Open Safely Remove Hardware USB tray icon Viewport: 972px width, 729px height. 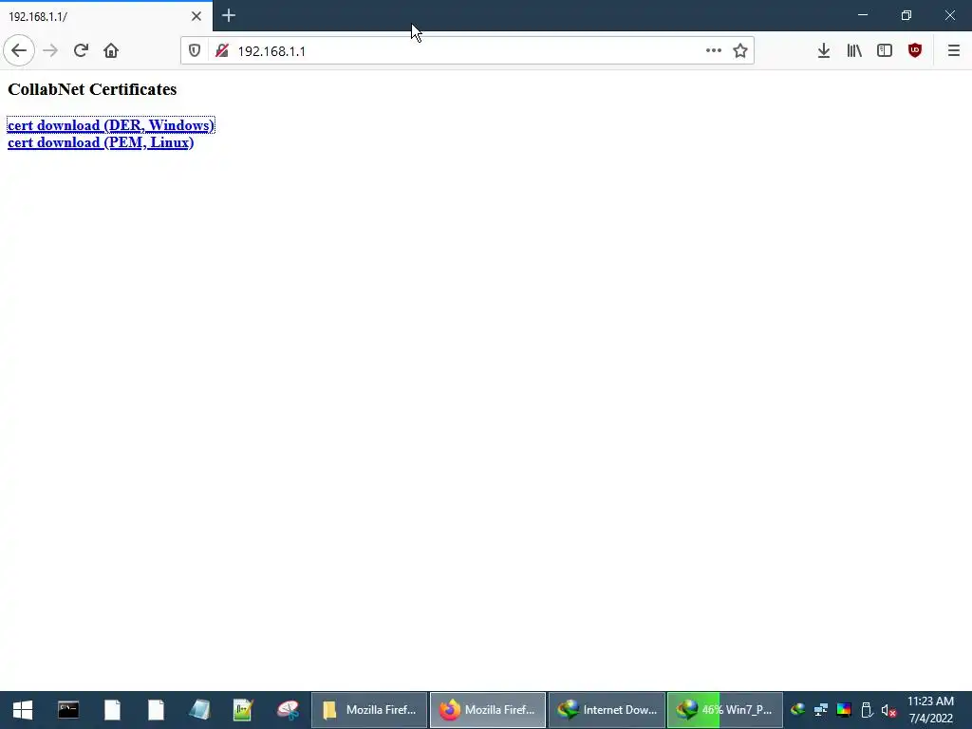867,710
